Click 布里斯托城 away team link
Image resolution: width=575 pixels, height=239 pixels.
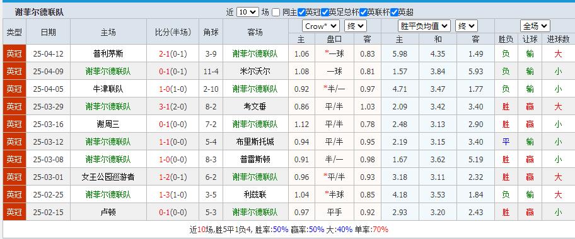[x=255, y=142]
